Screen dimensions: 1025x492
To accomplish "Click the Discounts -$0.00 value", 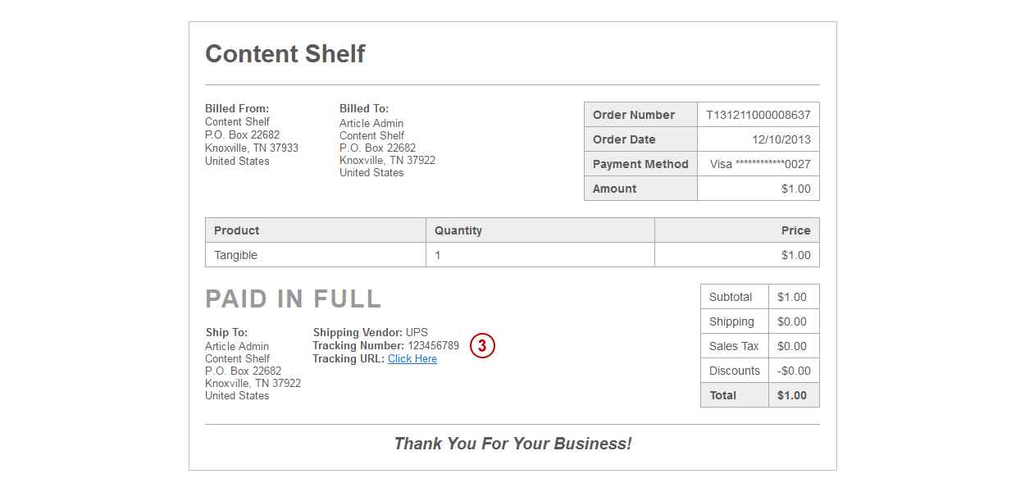I will pos(792,371).
